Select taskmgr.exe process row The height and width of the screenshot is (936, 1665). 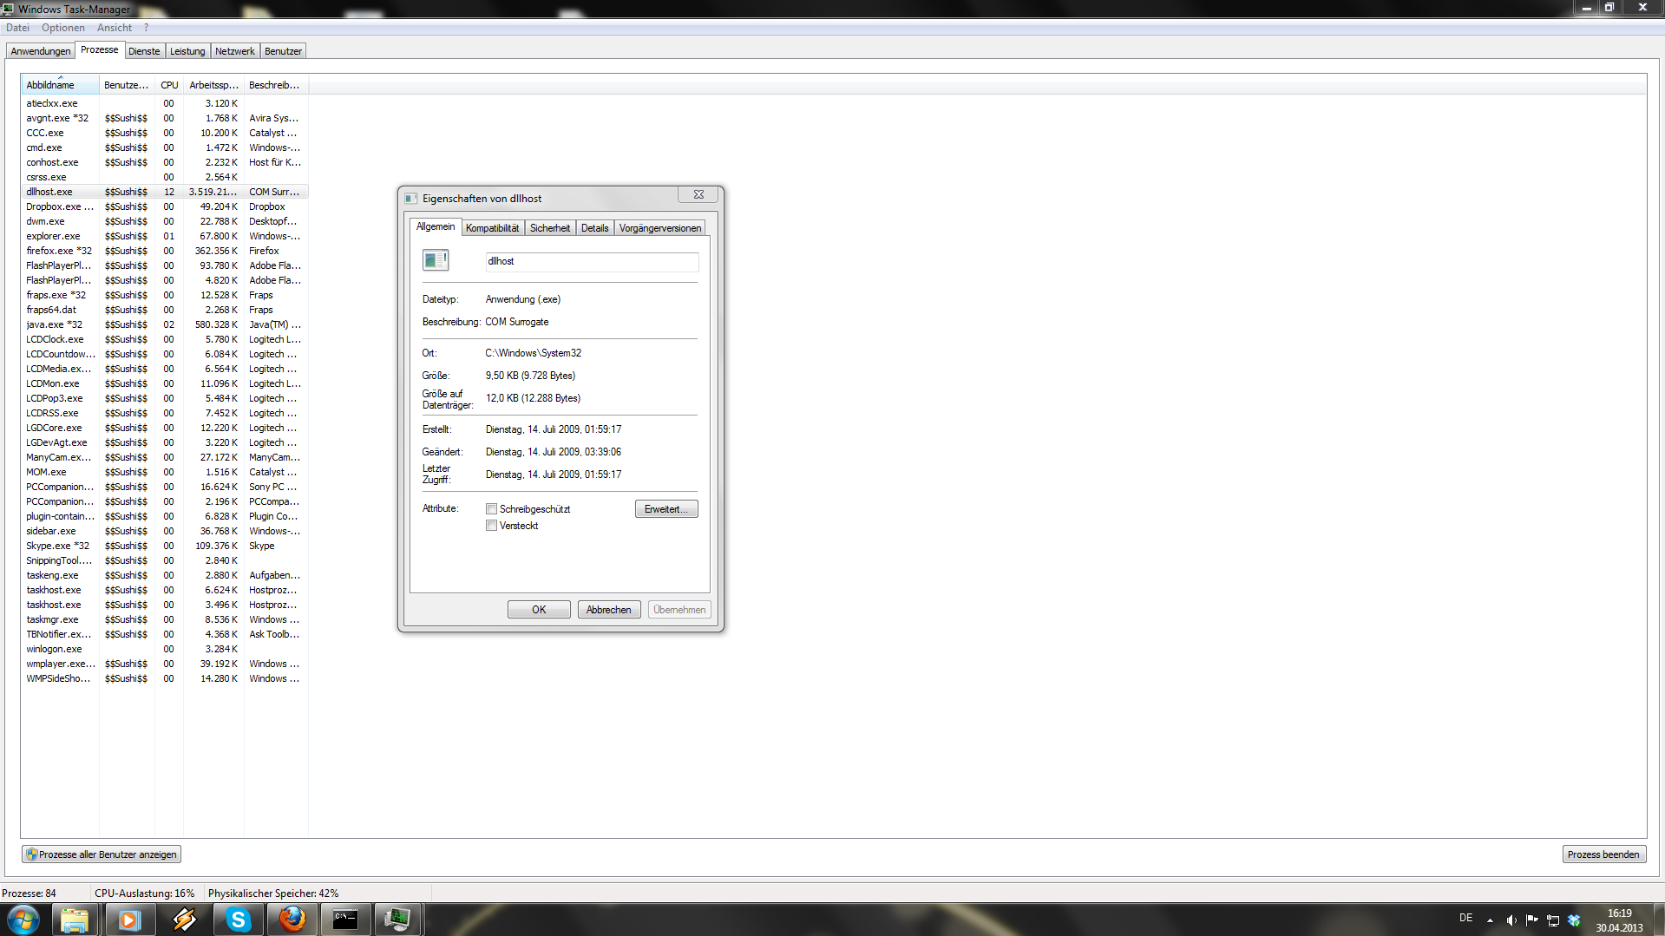coord(165,619)
